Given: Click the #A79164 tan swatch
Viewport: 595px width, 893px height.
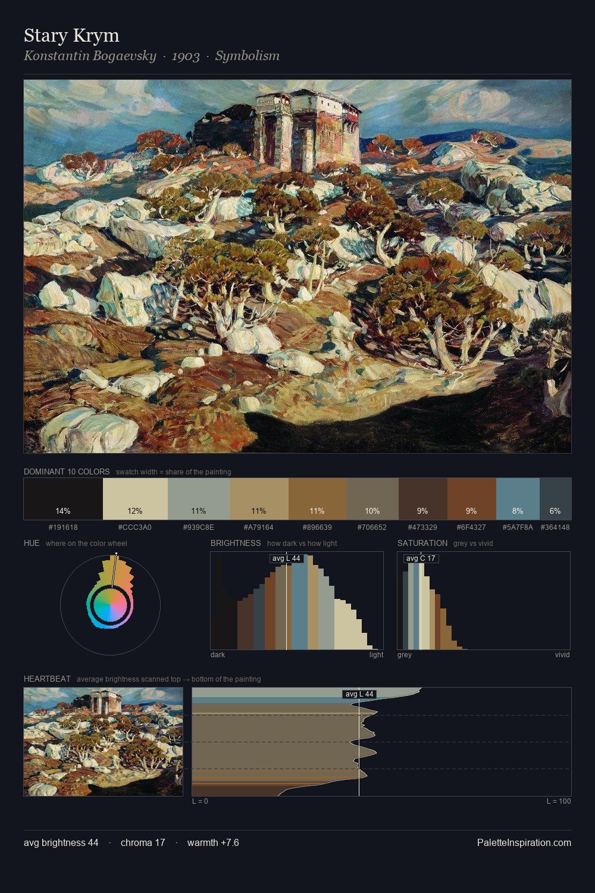Looking at the screenshot, I should pyautogui.click(x=259, y=499).
